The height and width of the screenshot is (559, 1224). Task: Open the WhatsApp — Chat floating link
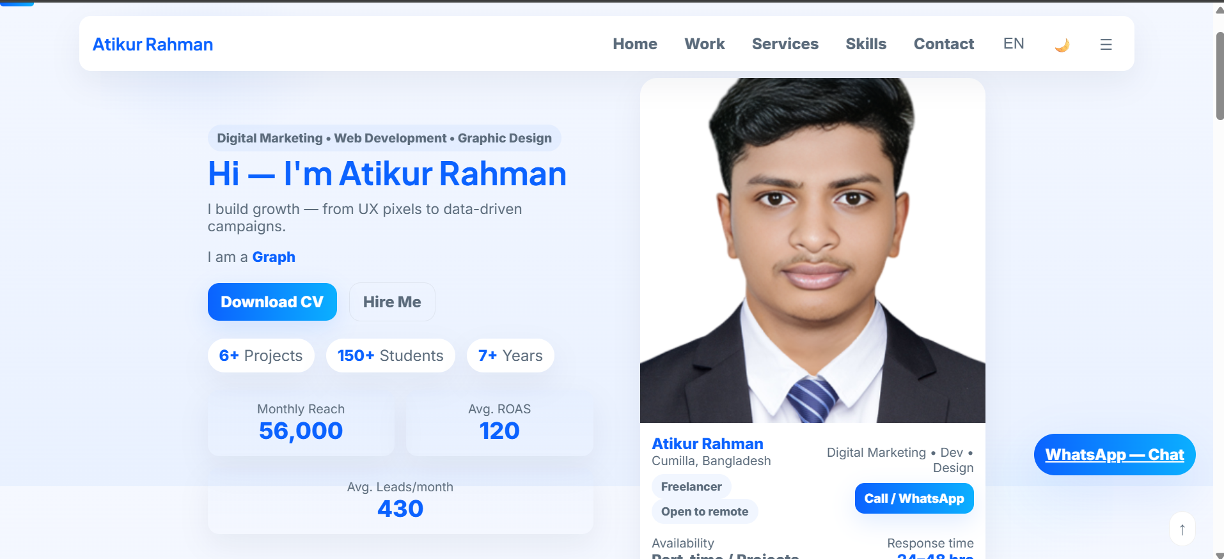coord(1115,454)
